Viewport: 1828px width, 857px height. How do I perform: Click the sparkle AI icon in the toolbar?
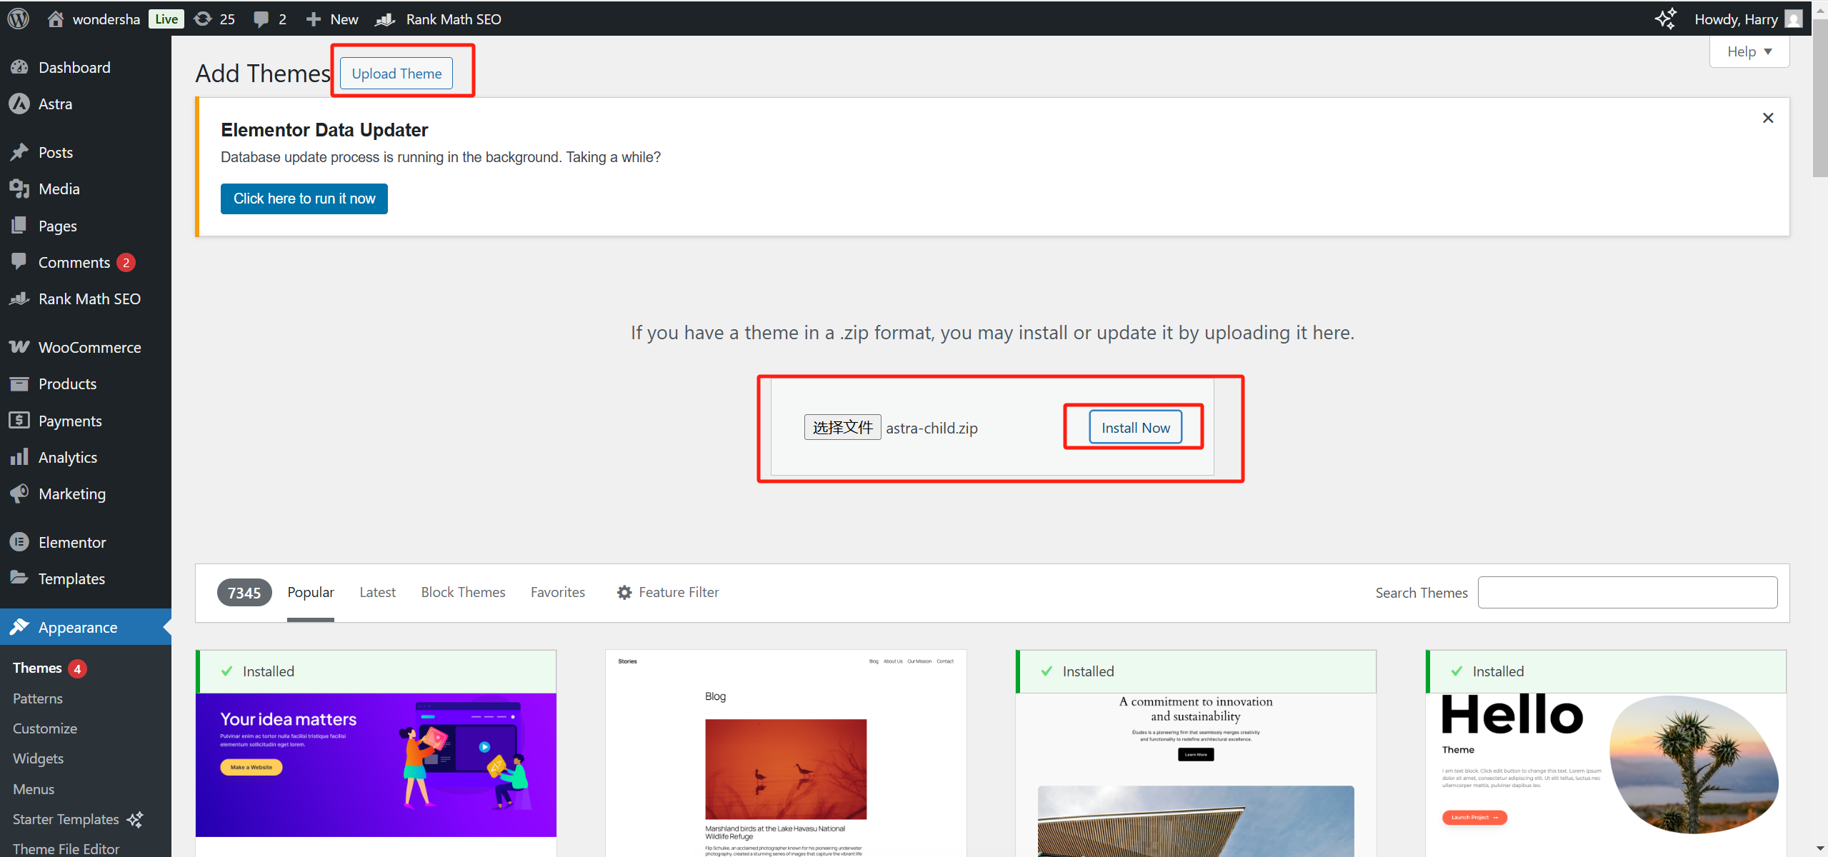point(1665,19)
